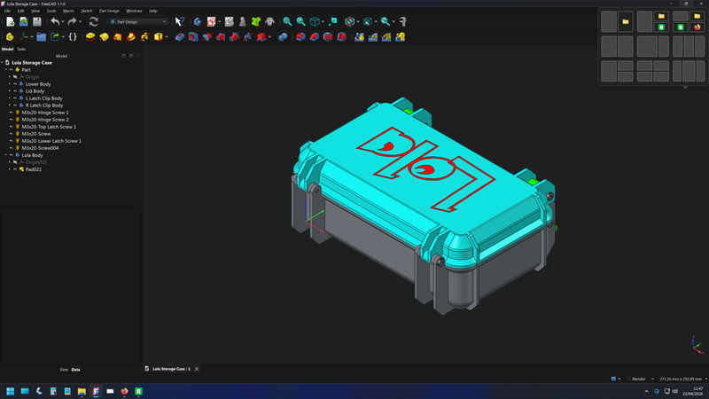Click the Blender navigation style button
The image size is (709, 399).
[638, 379]
